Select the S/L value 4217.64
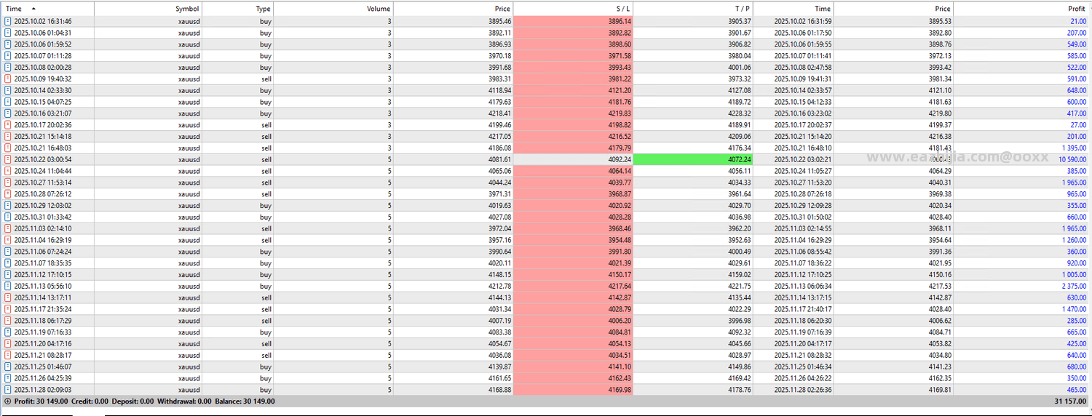Viewport: 1092px width, 416px height. click(620, 286)
